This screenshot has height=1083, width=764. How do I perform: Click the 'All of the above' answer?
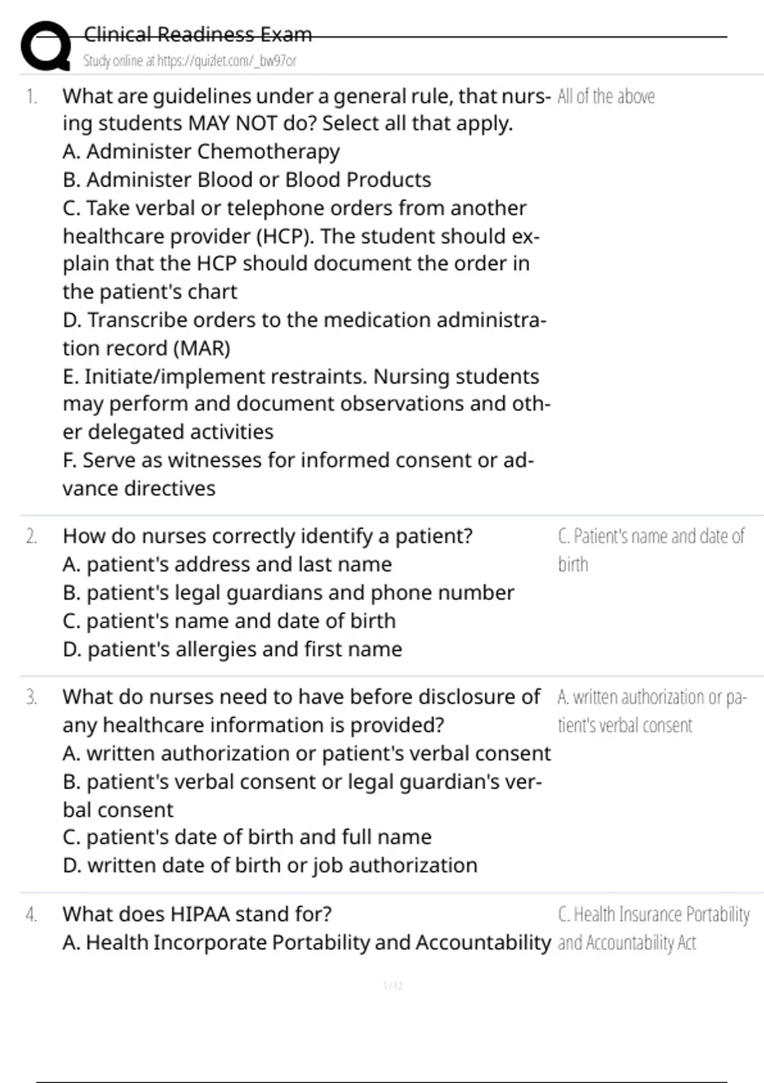pyautogui.click(x=606, y=96)
